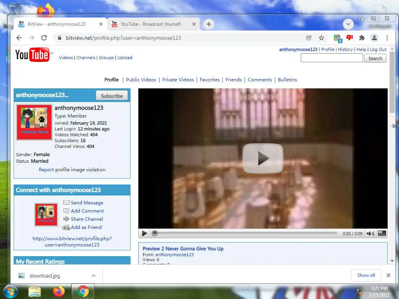Open the Comments tab
This screenshot has height=299, width=399.
260,79
